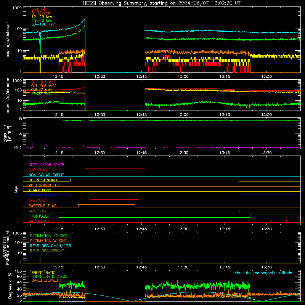
Task: Click the B tick label on GOES panel
Action: coord(21,119)
